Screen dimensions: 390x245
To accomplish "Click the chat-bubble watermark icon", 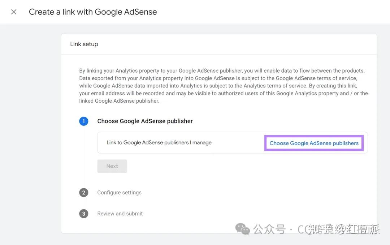I will 242,229.
